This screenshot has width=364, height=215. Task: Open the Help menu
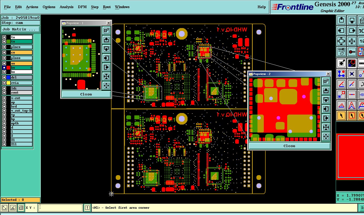coord(262,7)
